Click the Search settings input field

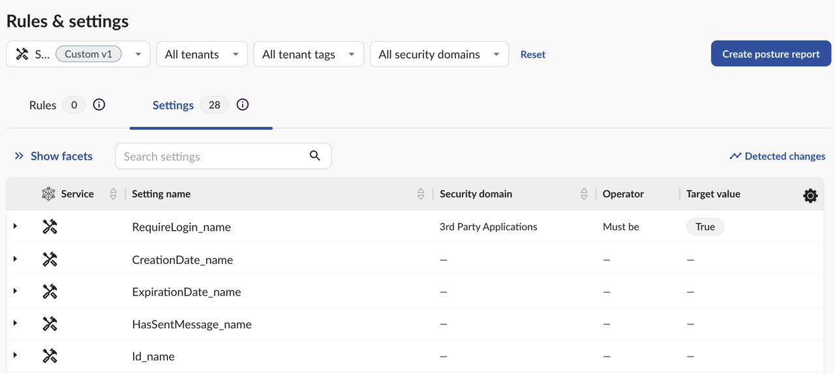[212, 156]
